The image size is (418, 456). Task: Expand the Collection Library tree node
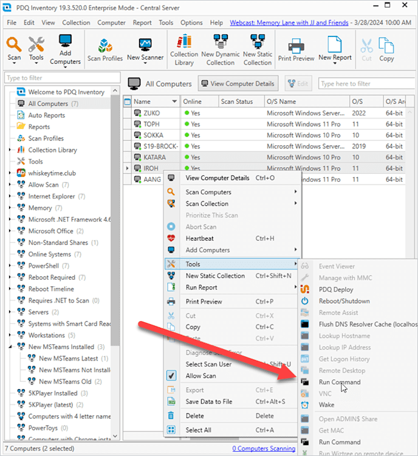click(x=10, y=150)
